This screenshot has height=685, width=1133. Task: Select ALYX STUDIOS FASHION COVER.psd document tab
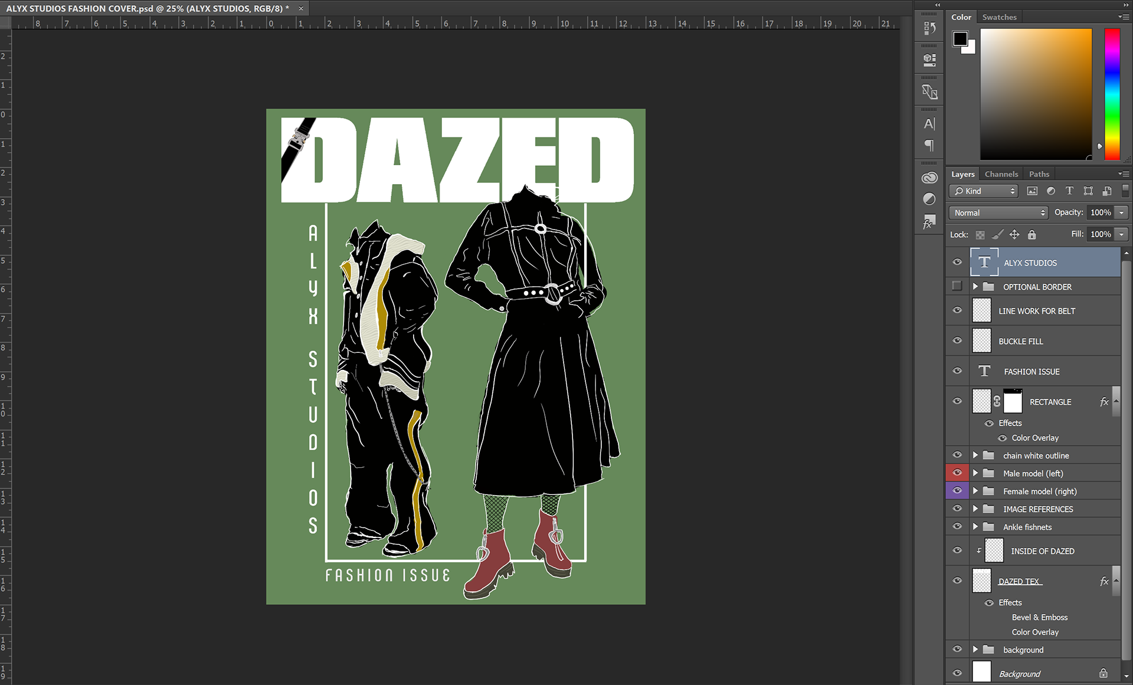(148, 8)
